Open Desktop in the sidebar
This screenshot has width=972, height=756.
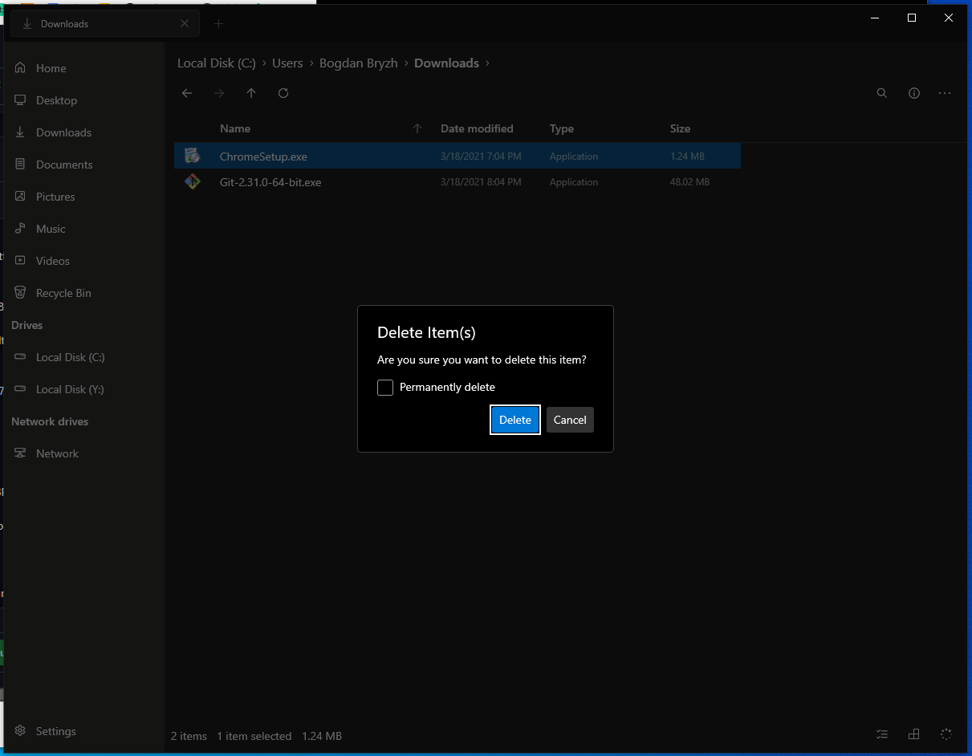click(x=84, y=100)
